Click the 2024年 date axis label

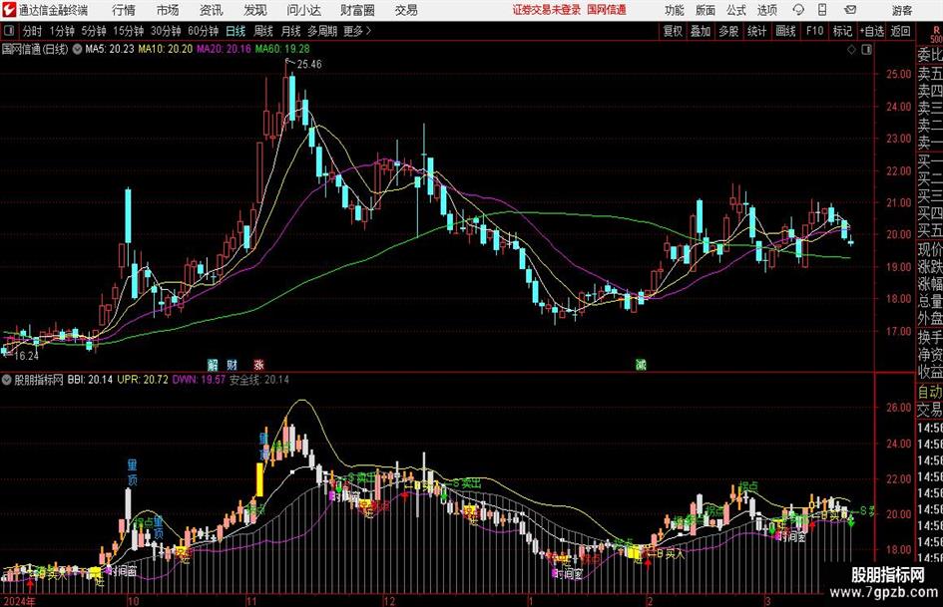[18, 601]
